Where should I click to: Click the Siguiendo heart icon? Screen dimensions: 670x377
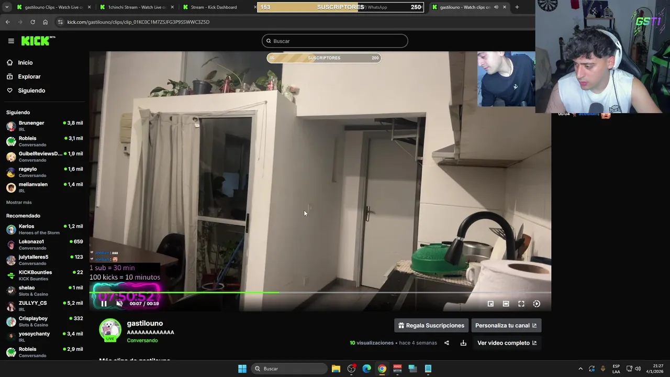click(9, 91)
